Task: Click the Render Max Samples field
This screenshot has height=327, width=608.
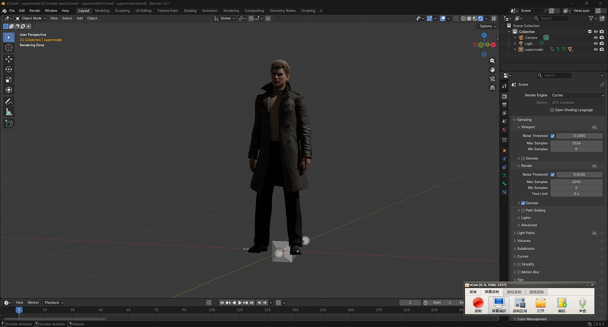Action: click(576, 182)
